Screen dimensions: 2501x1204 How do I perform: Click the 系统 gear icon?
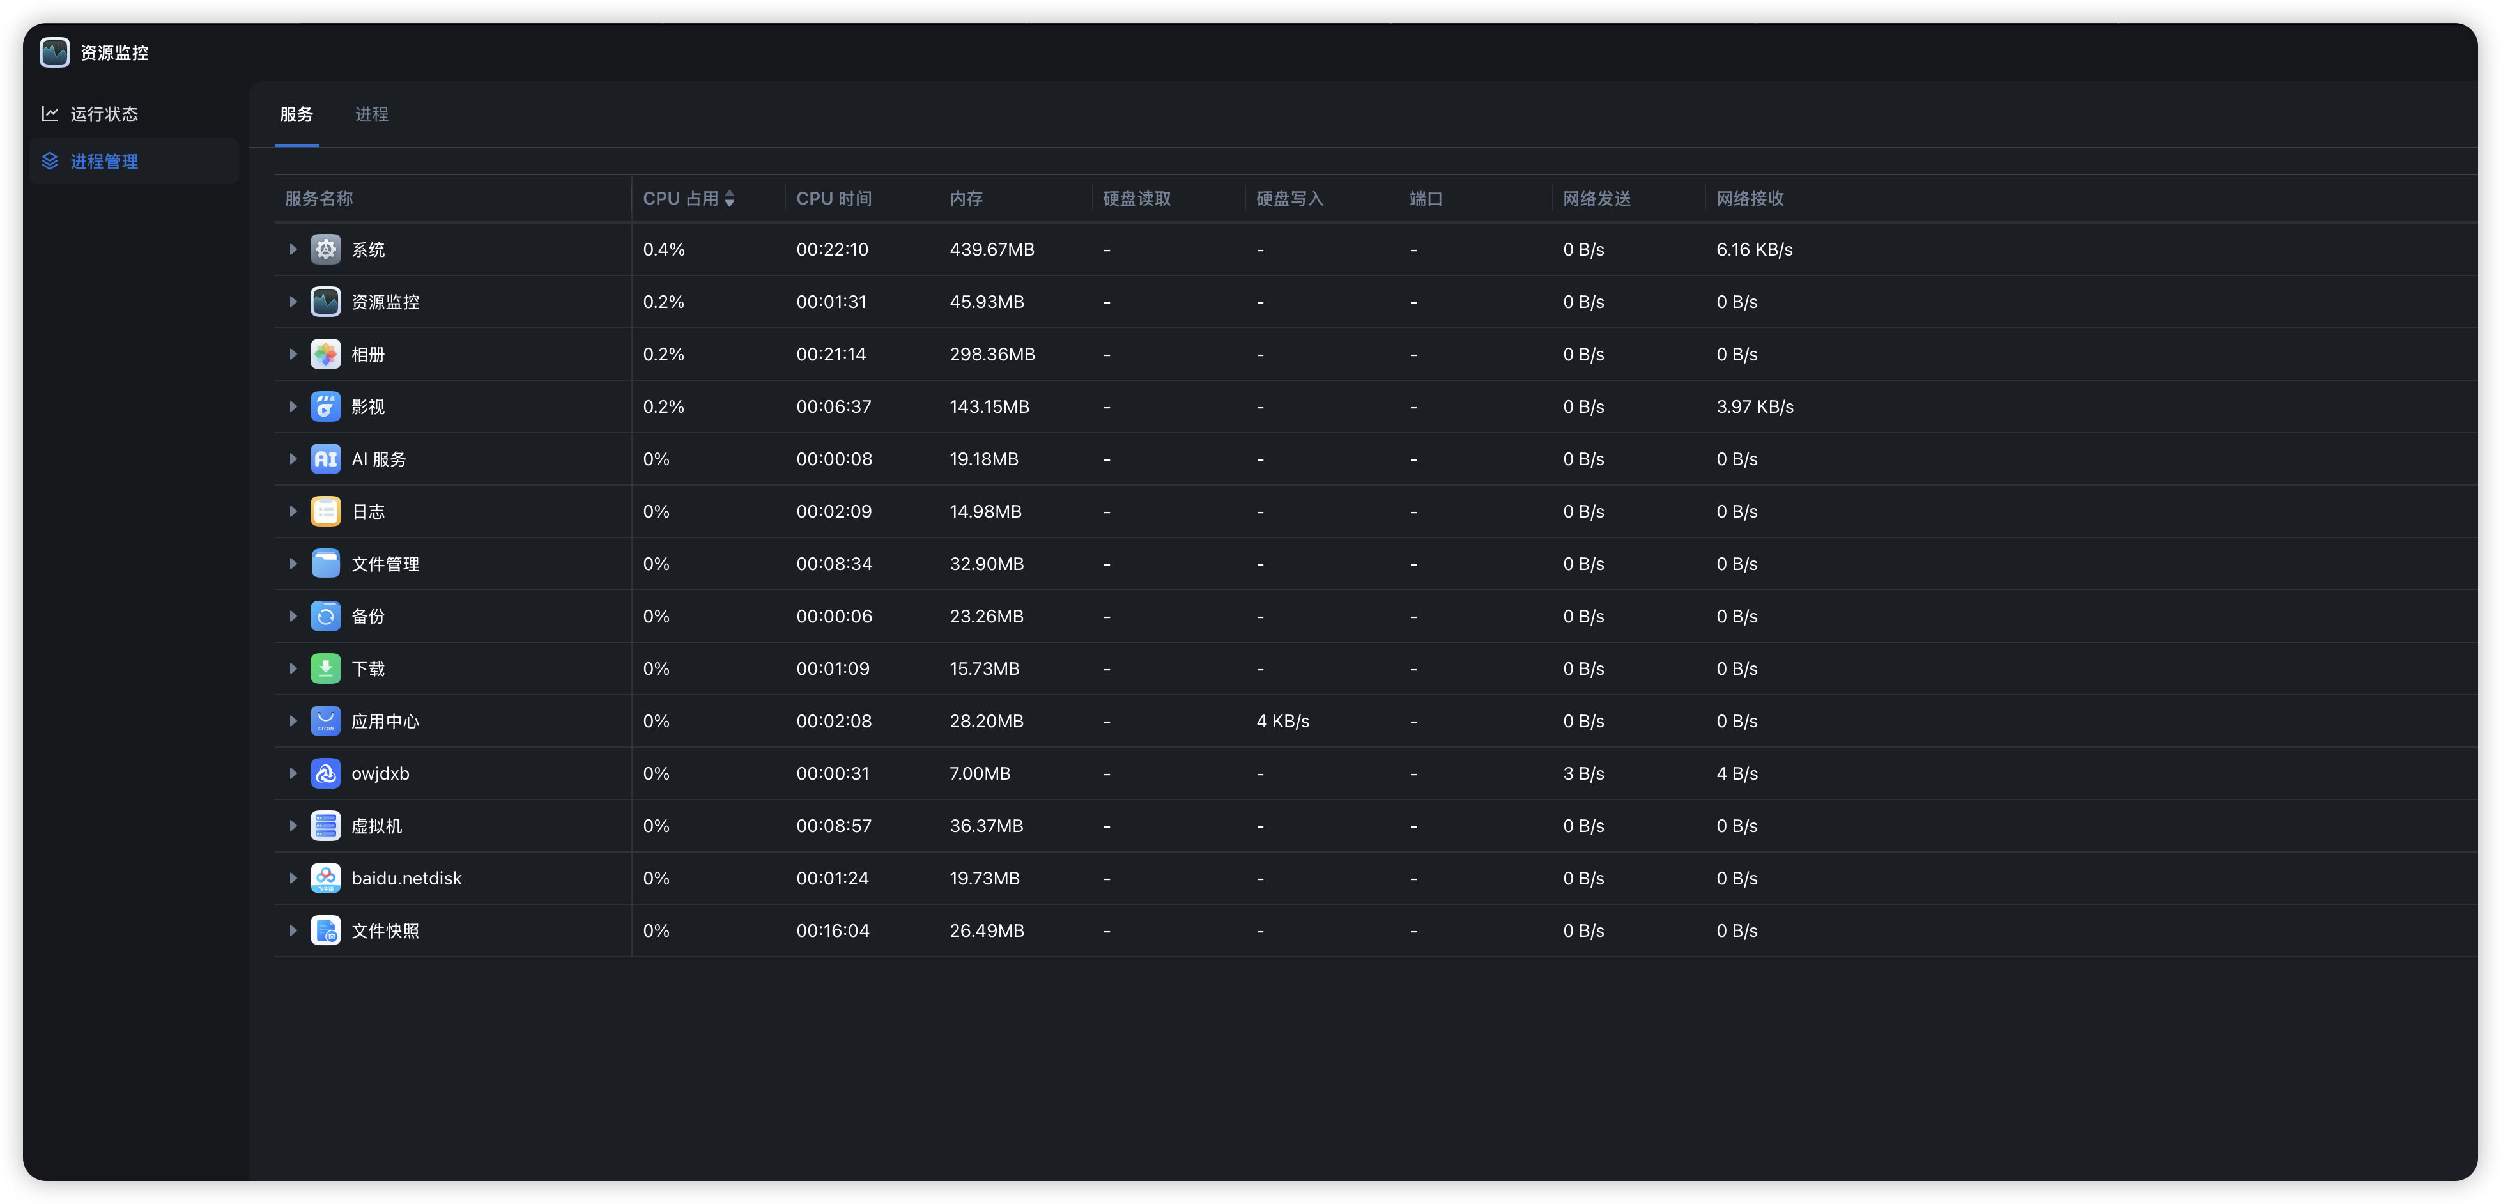[325, 249]
